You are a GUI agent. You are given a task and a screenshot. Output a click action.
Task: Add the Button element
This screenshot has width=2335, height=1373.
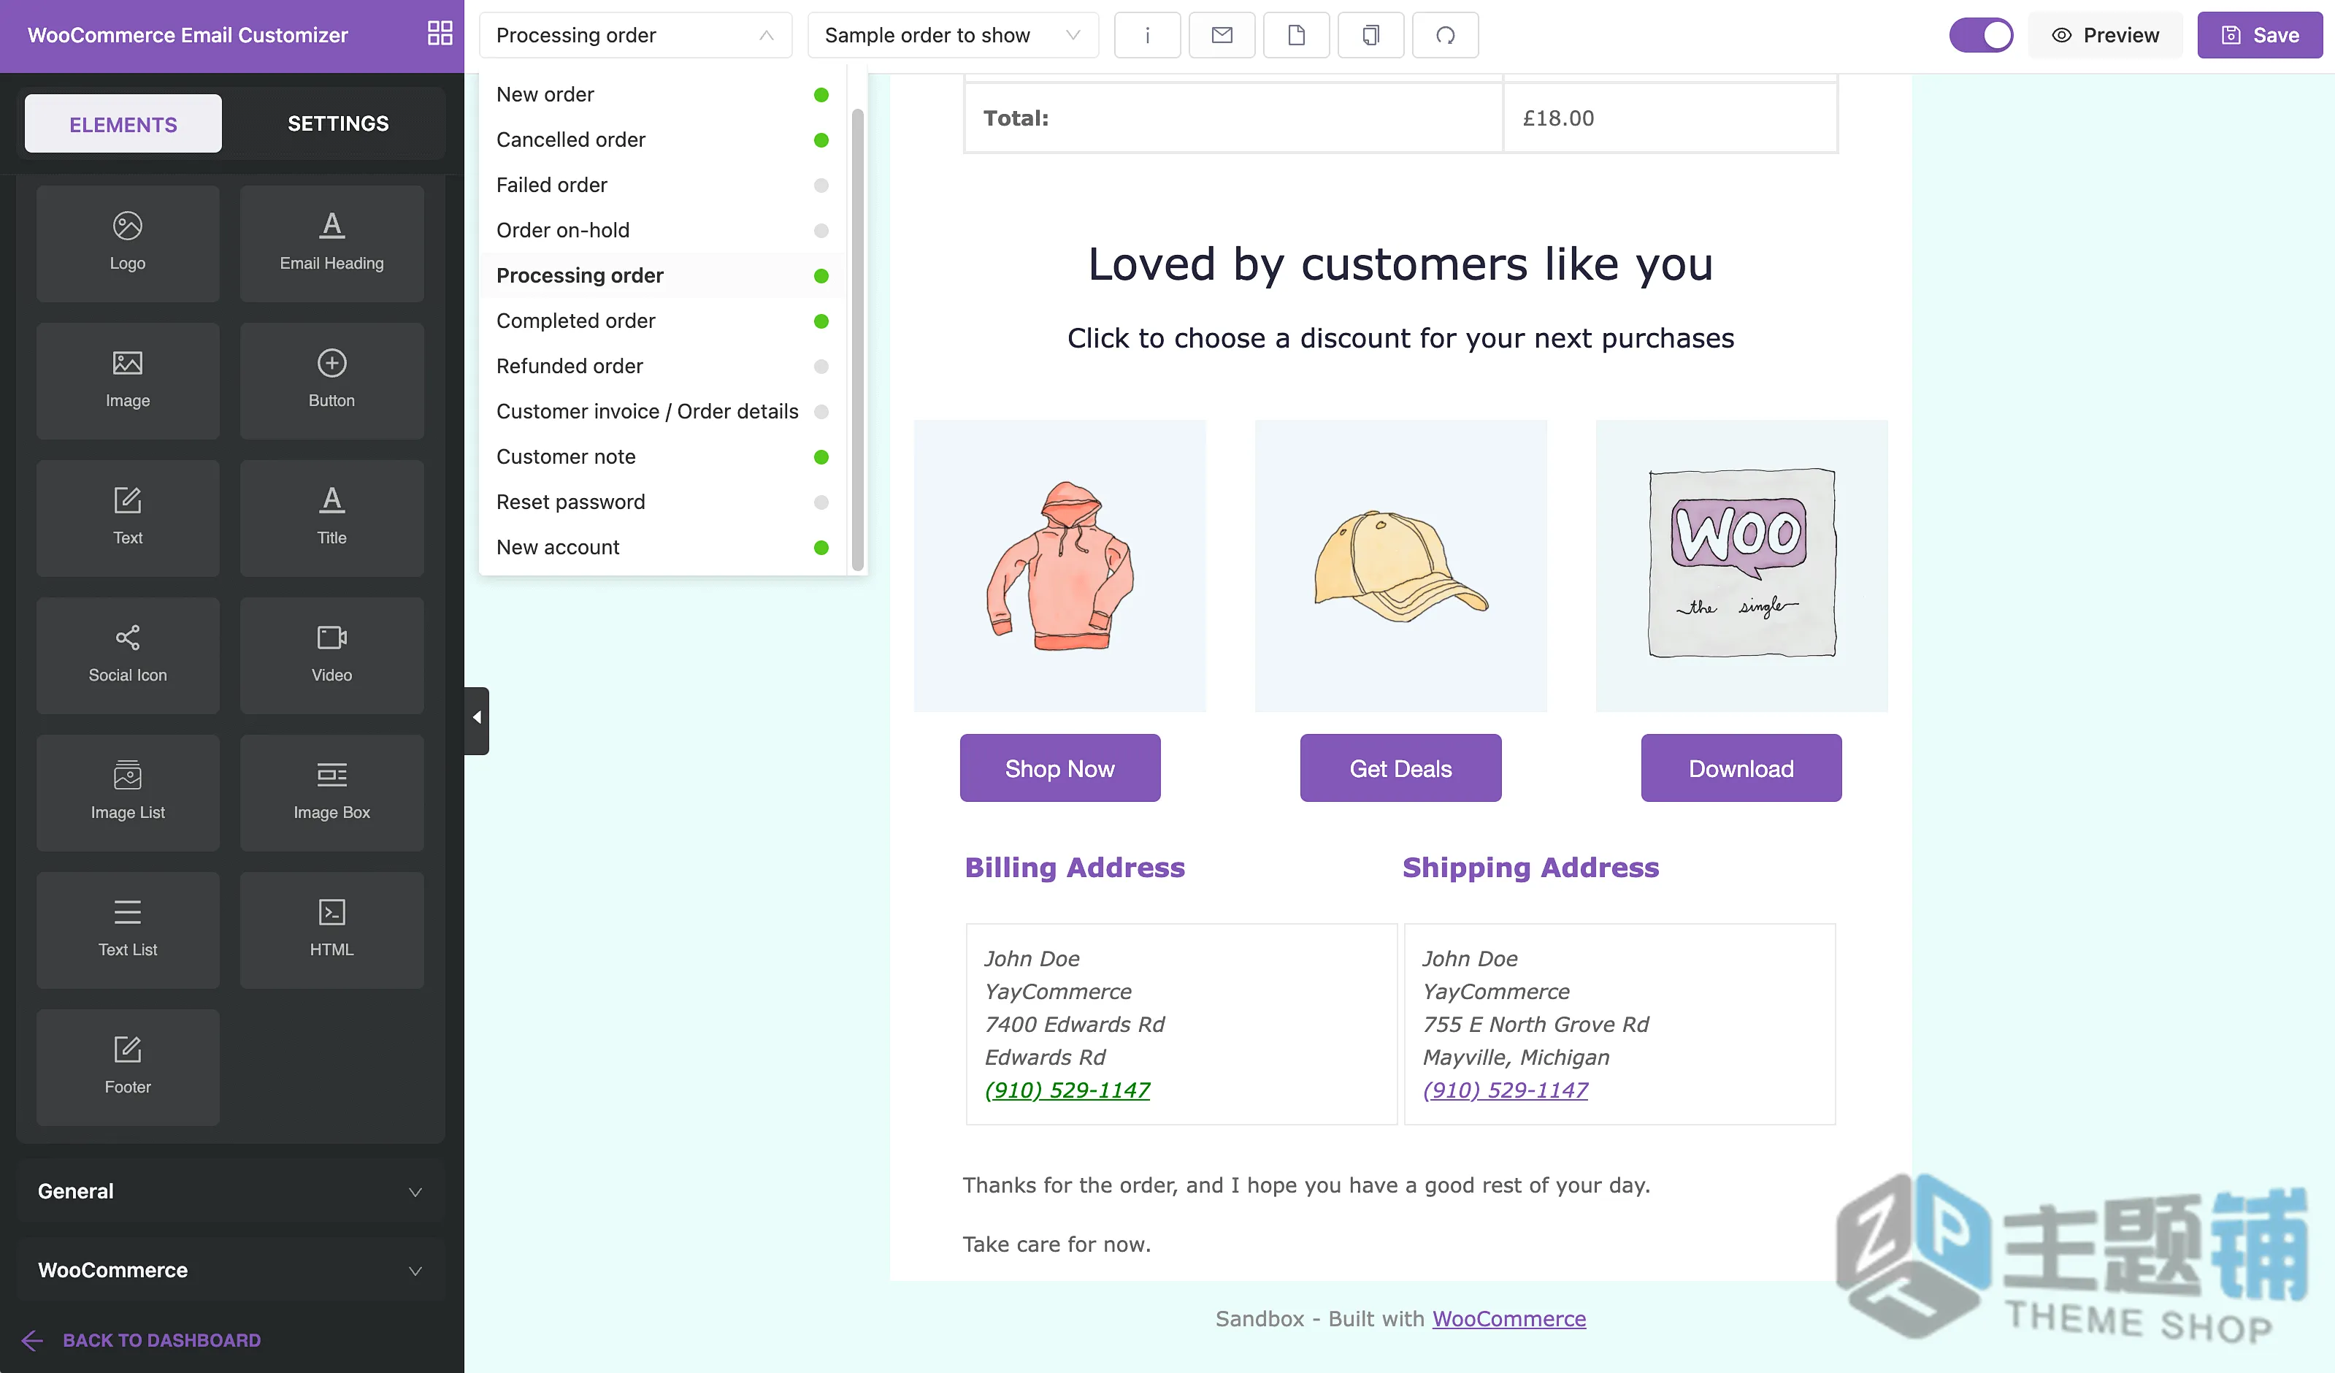331,380
